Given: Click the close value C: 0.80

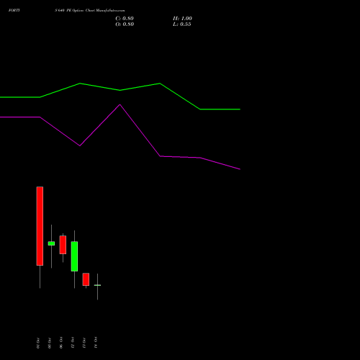Looking at the screenshot, I should 125,19.
